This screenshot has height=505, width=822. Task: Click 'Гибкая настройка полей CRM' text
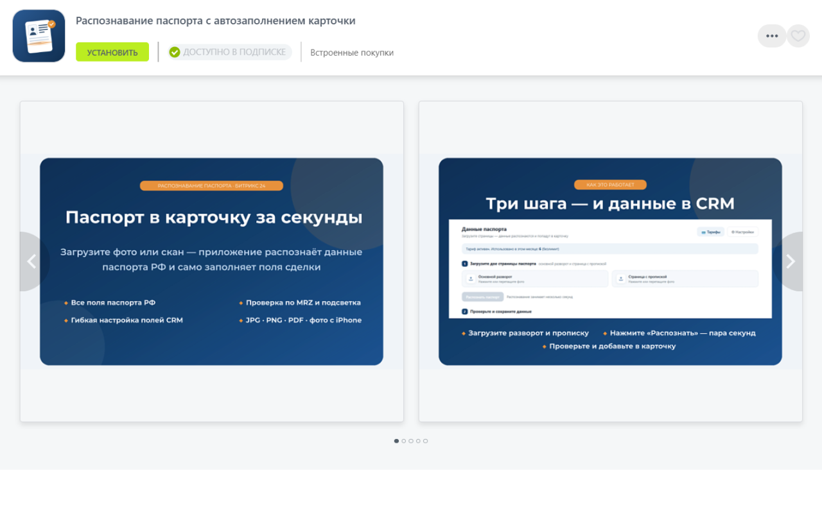click(127, 320)
